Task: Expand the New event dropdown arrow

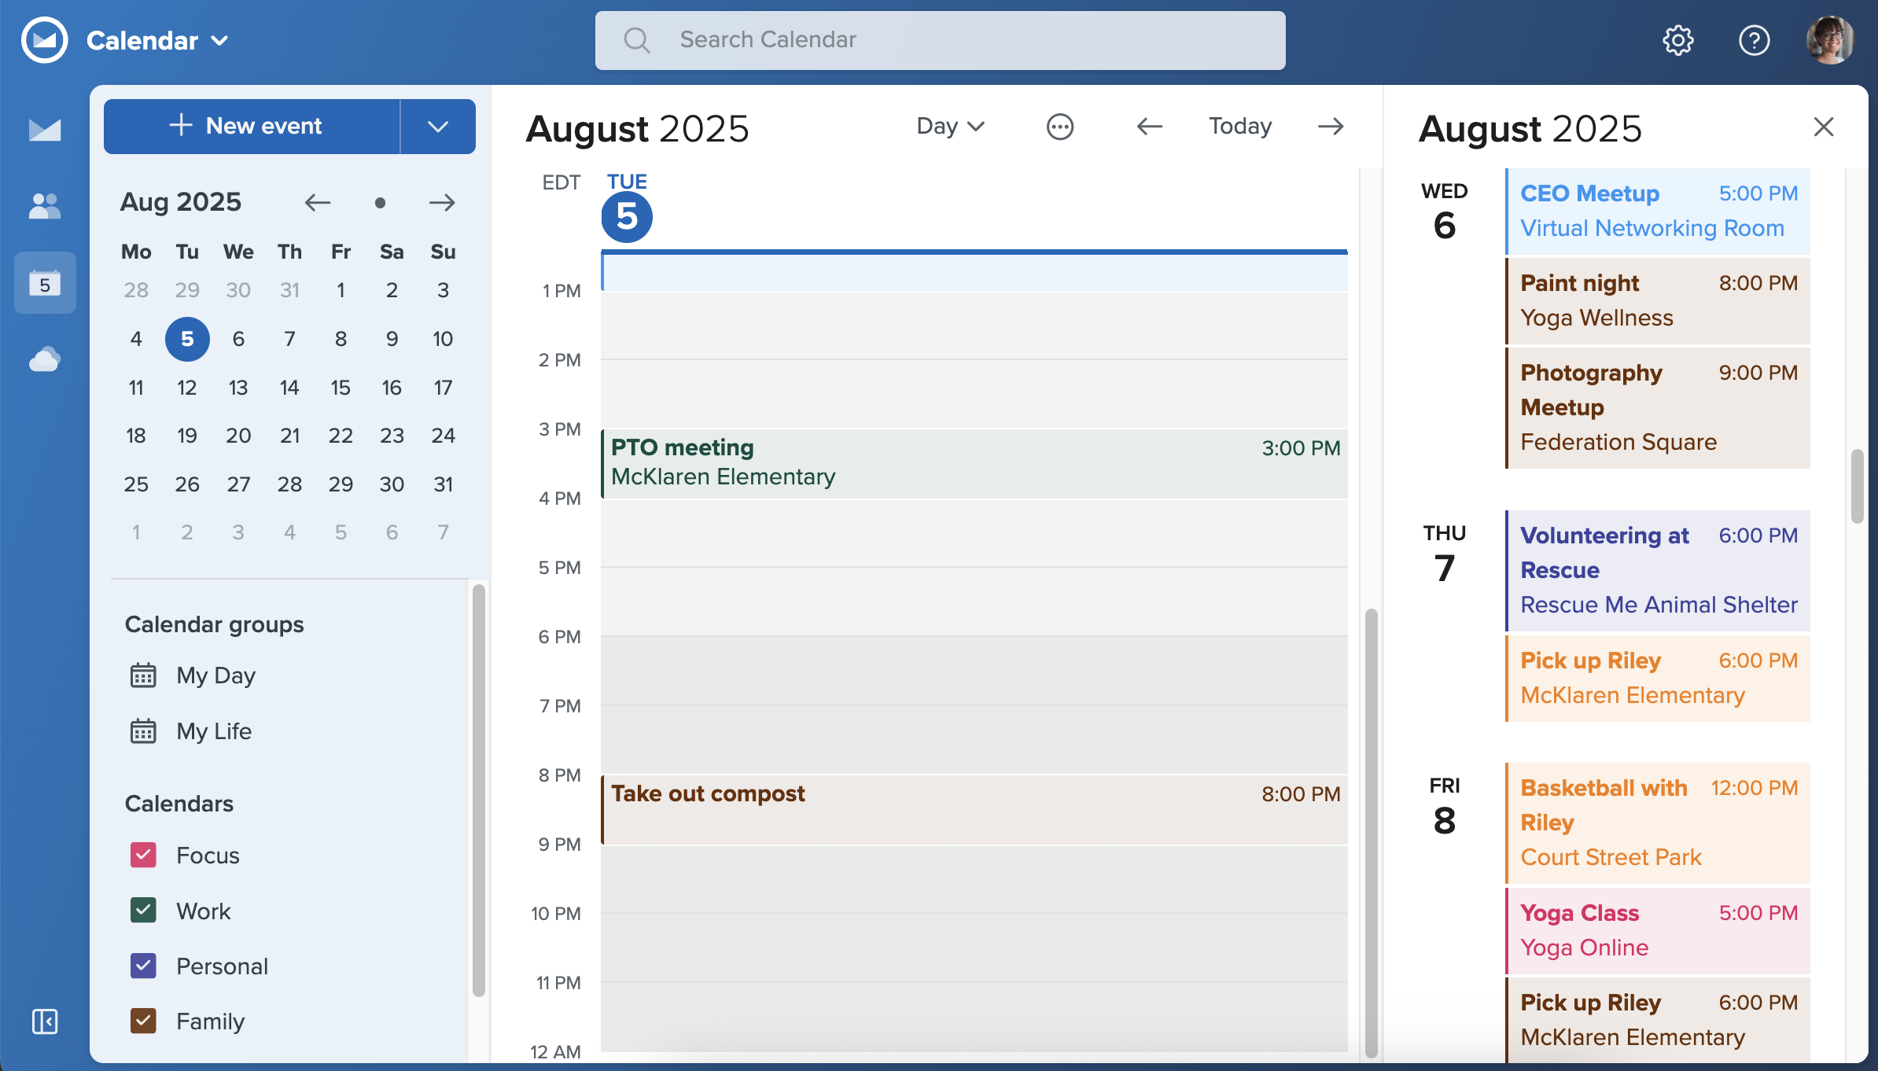Action: 438,127
